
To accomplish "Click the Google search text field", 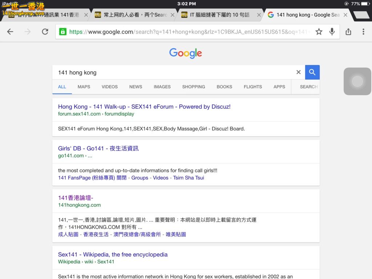I will click(174, 72).
